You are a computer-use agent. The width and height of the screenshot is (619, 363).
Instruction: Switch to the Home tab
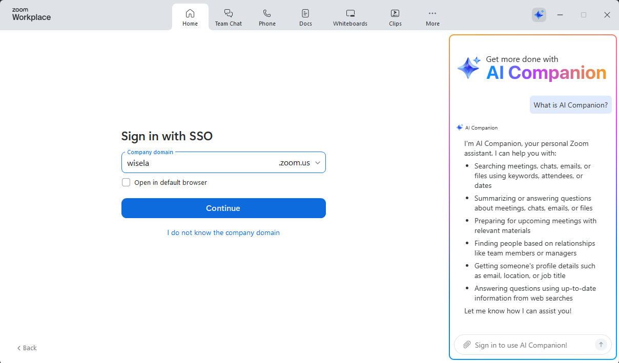(190, 16)
